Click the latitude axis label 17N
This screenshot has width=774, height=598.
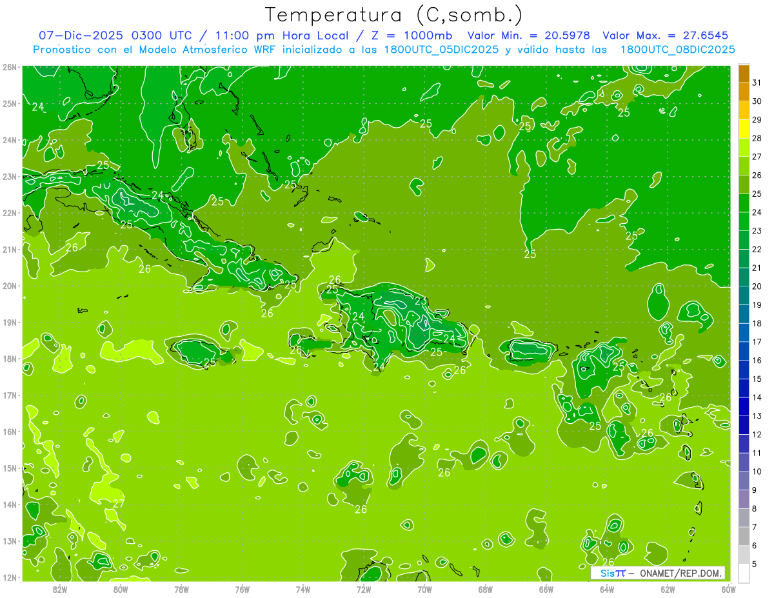pos(10,395)
